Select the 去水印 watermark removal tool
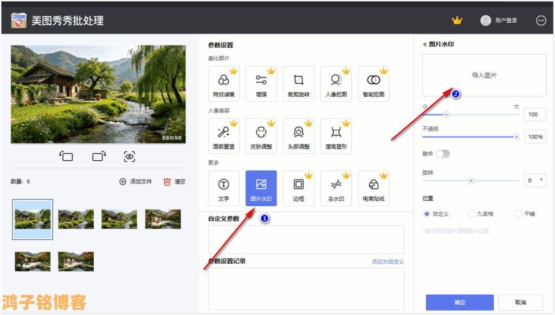The width and height of the screenshot is (555, 315). (335, 188)
